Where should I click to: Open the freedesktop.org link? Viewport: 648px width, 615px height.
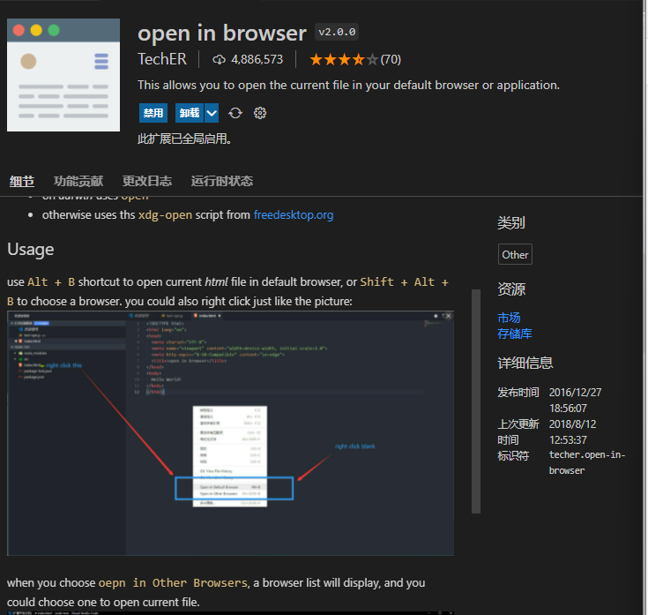click(x=294, y=215)
